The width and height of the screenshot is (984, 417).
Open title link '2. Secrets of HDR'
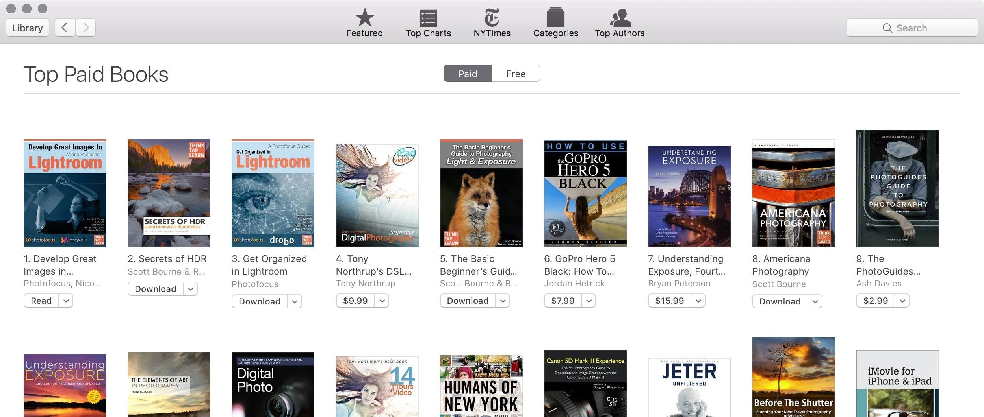click(x=167, y=259)
